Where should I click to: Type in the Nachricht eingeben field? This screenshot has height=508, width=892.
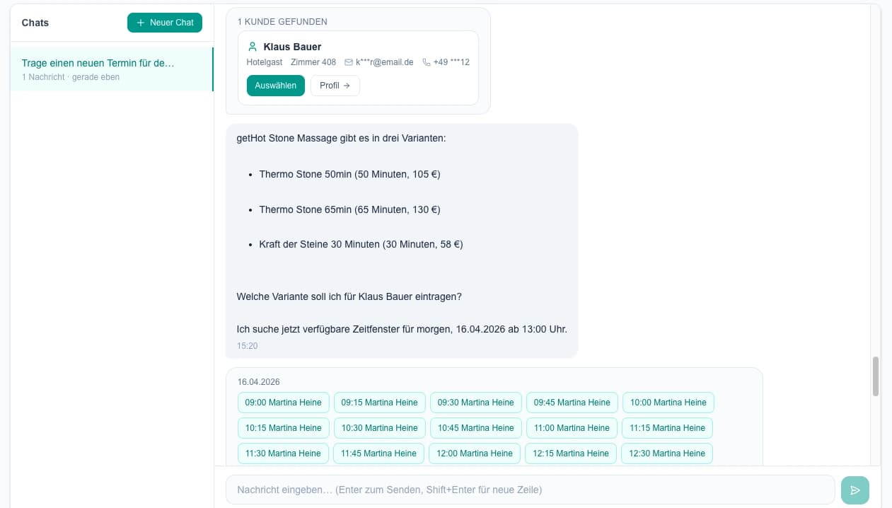tap(529, 490)
